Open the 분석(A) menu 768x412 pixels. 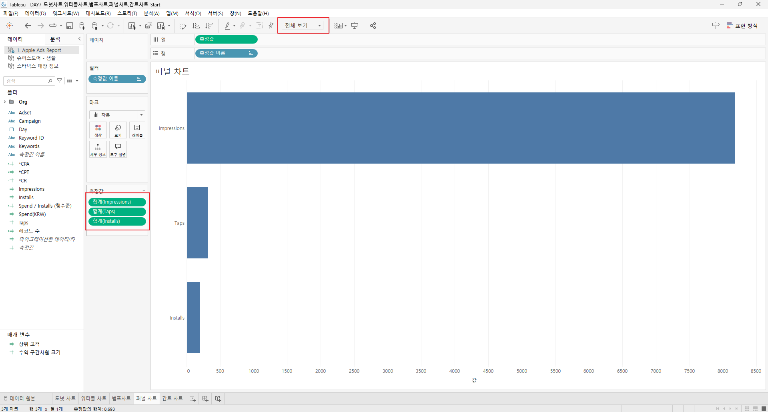click(x=152, y=13)
